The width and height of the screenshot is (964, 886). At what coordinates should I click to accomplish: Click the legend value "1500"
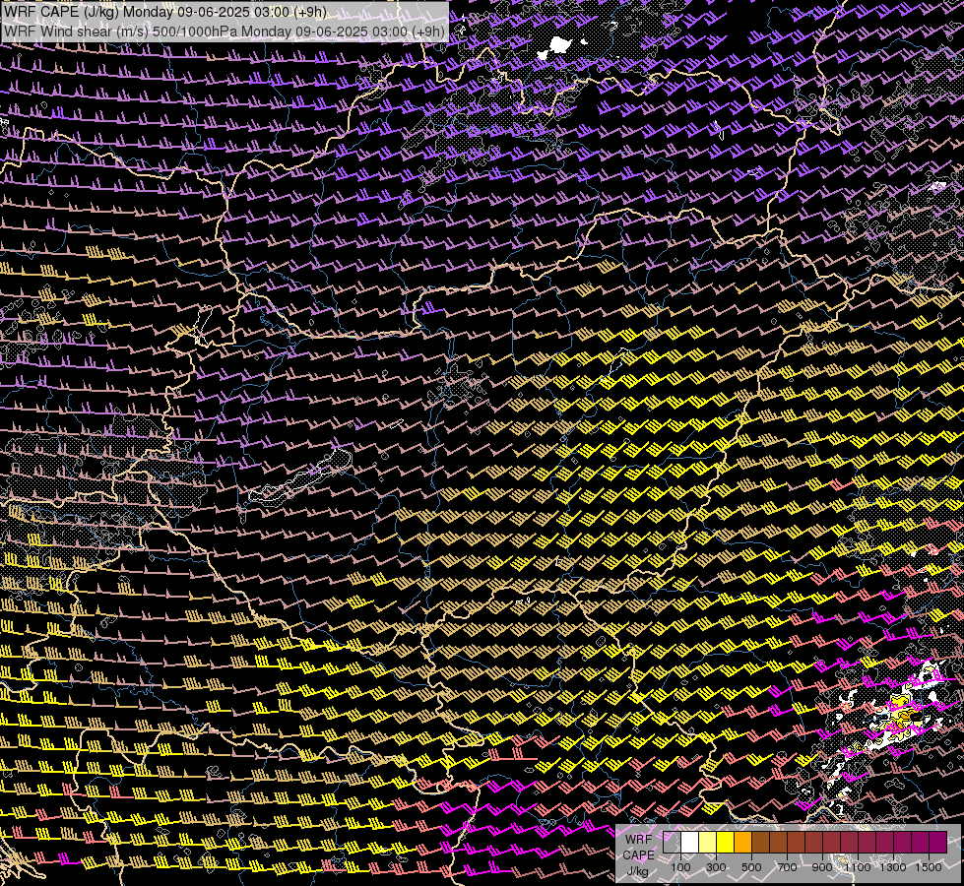click(x=929, y=867)
